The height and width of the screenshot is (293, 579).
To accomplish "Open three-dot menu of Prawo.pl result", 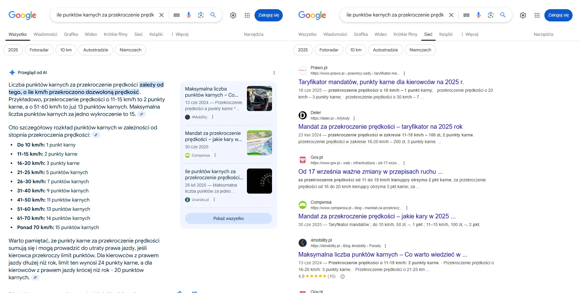I will [404, 73].
